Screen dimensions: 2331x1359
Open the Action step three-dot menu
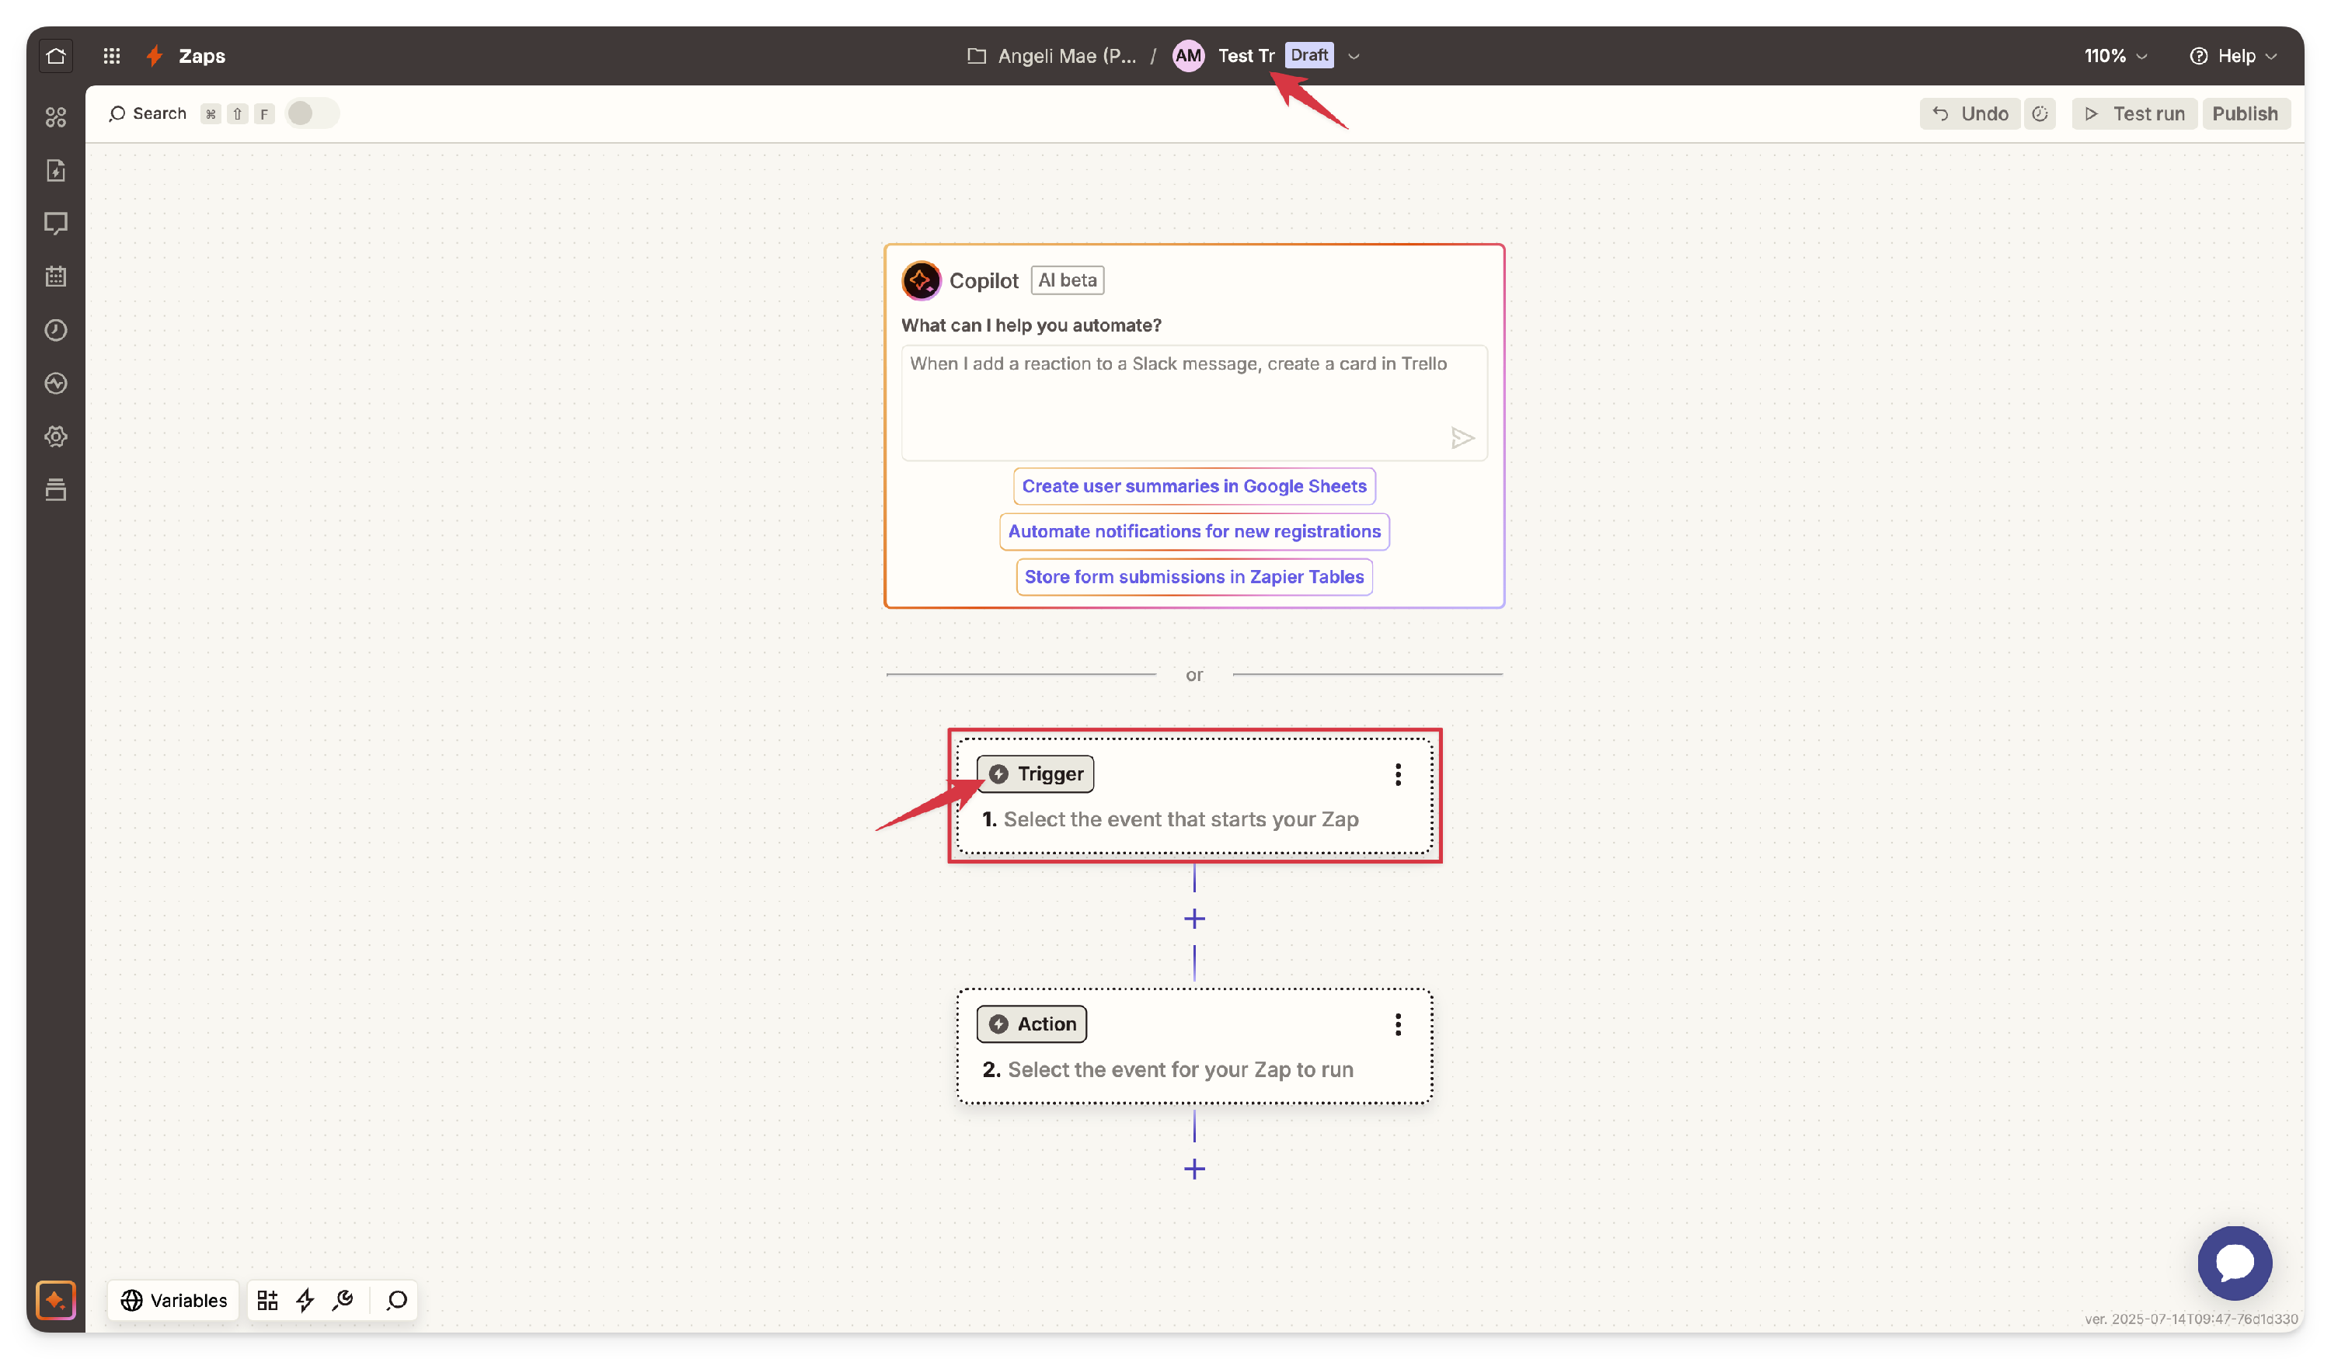point(1399,1024)
